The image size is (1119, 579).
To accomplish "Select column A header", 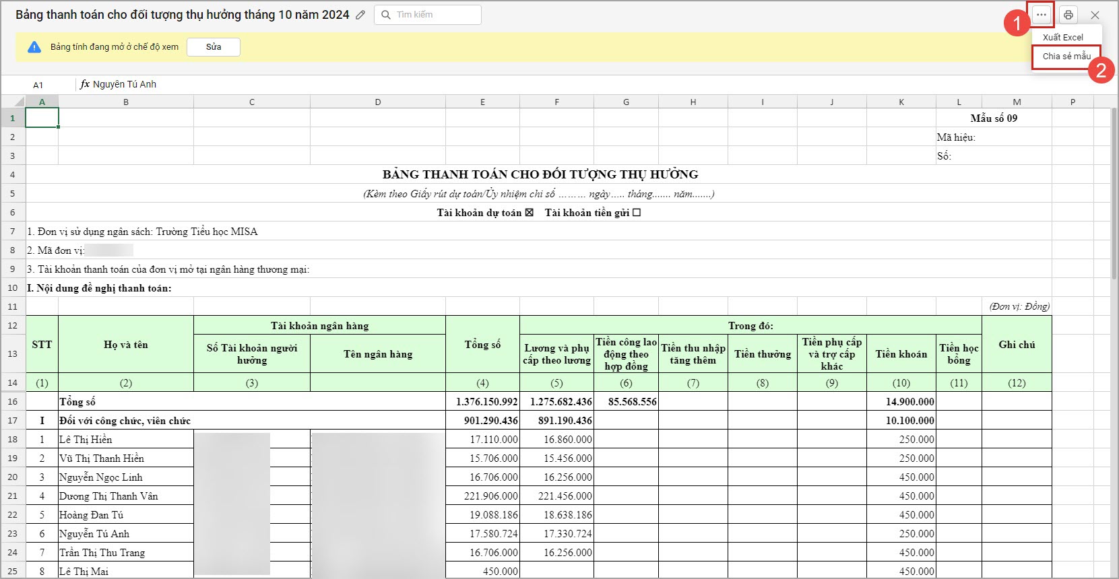I will pyautogui.click(x=42, y=102).
